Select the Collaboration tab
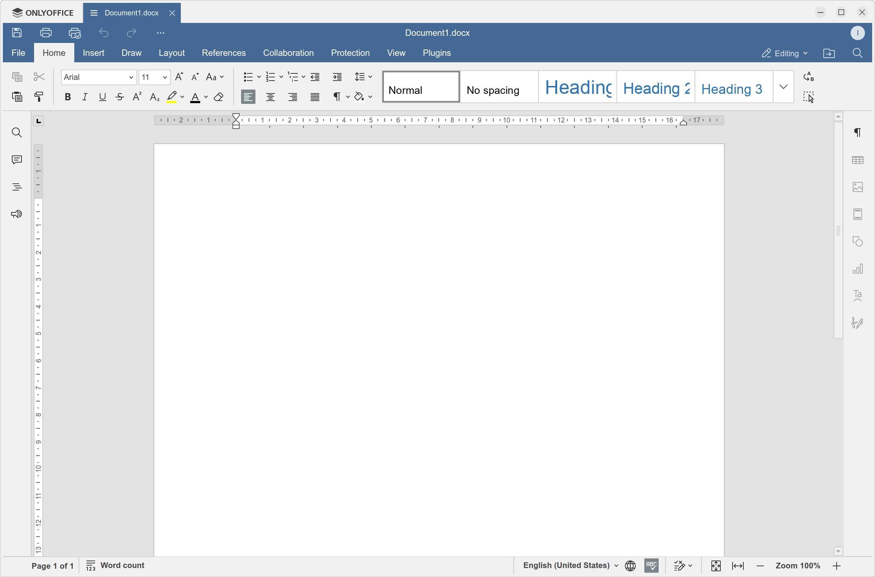 click(x=288, y=53)
